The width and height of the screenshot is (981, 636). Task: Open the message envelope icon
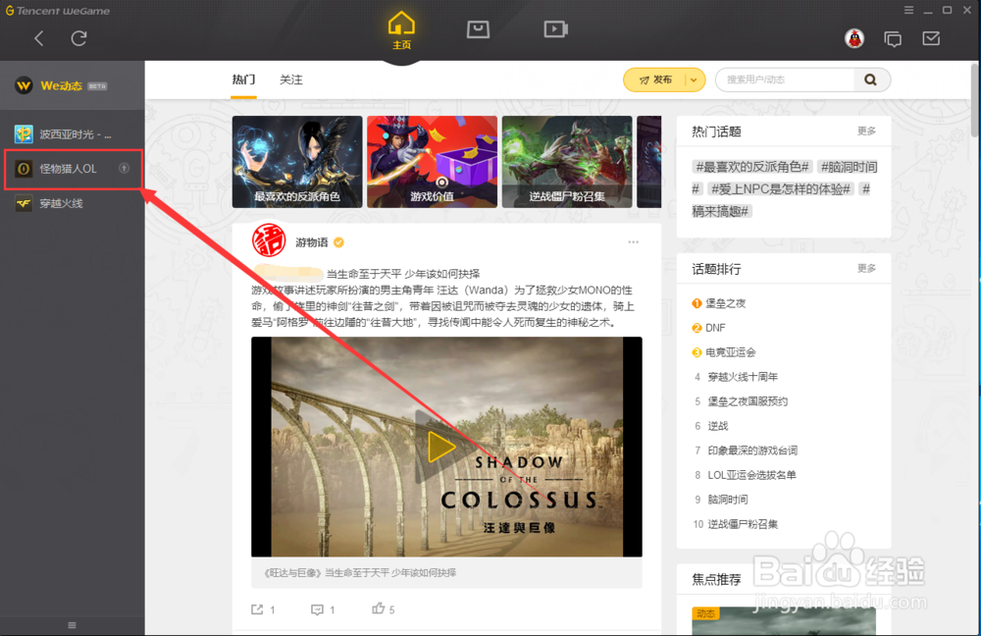point(929,38)
